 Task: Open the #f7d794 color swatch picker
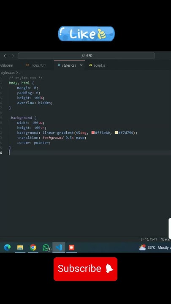click(x=117, y=133)
